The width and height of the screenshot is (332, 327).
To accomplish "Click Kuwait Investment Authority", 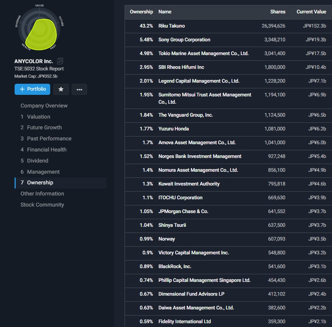I will tap(189, 184).
